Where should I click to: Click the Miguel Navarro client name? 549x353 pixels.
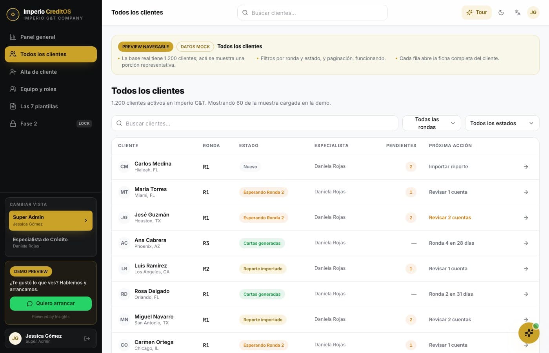154,317
